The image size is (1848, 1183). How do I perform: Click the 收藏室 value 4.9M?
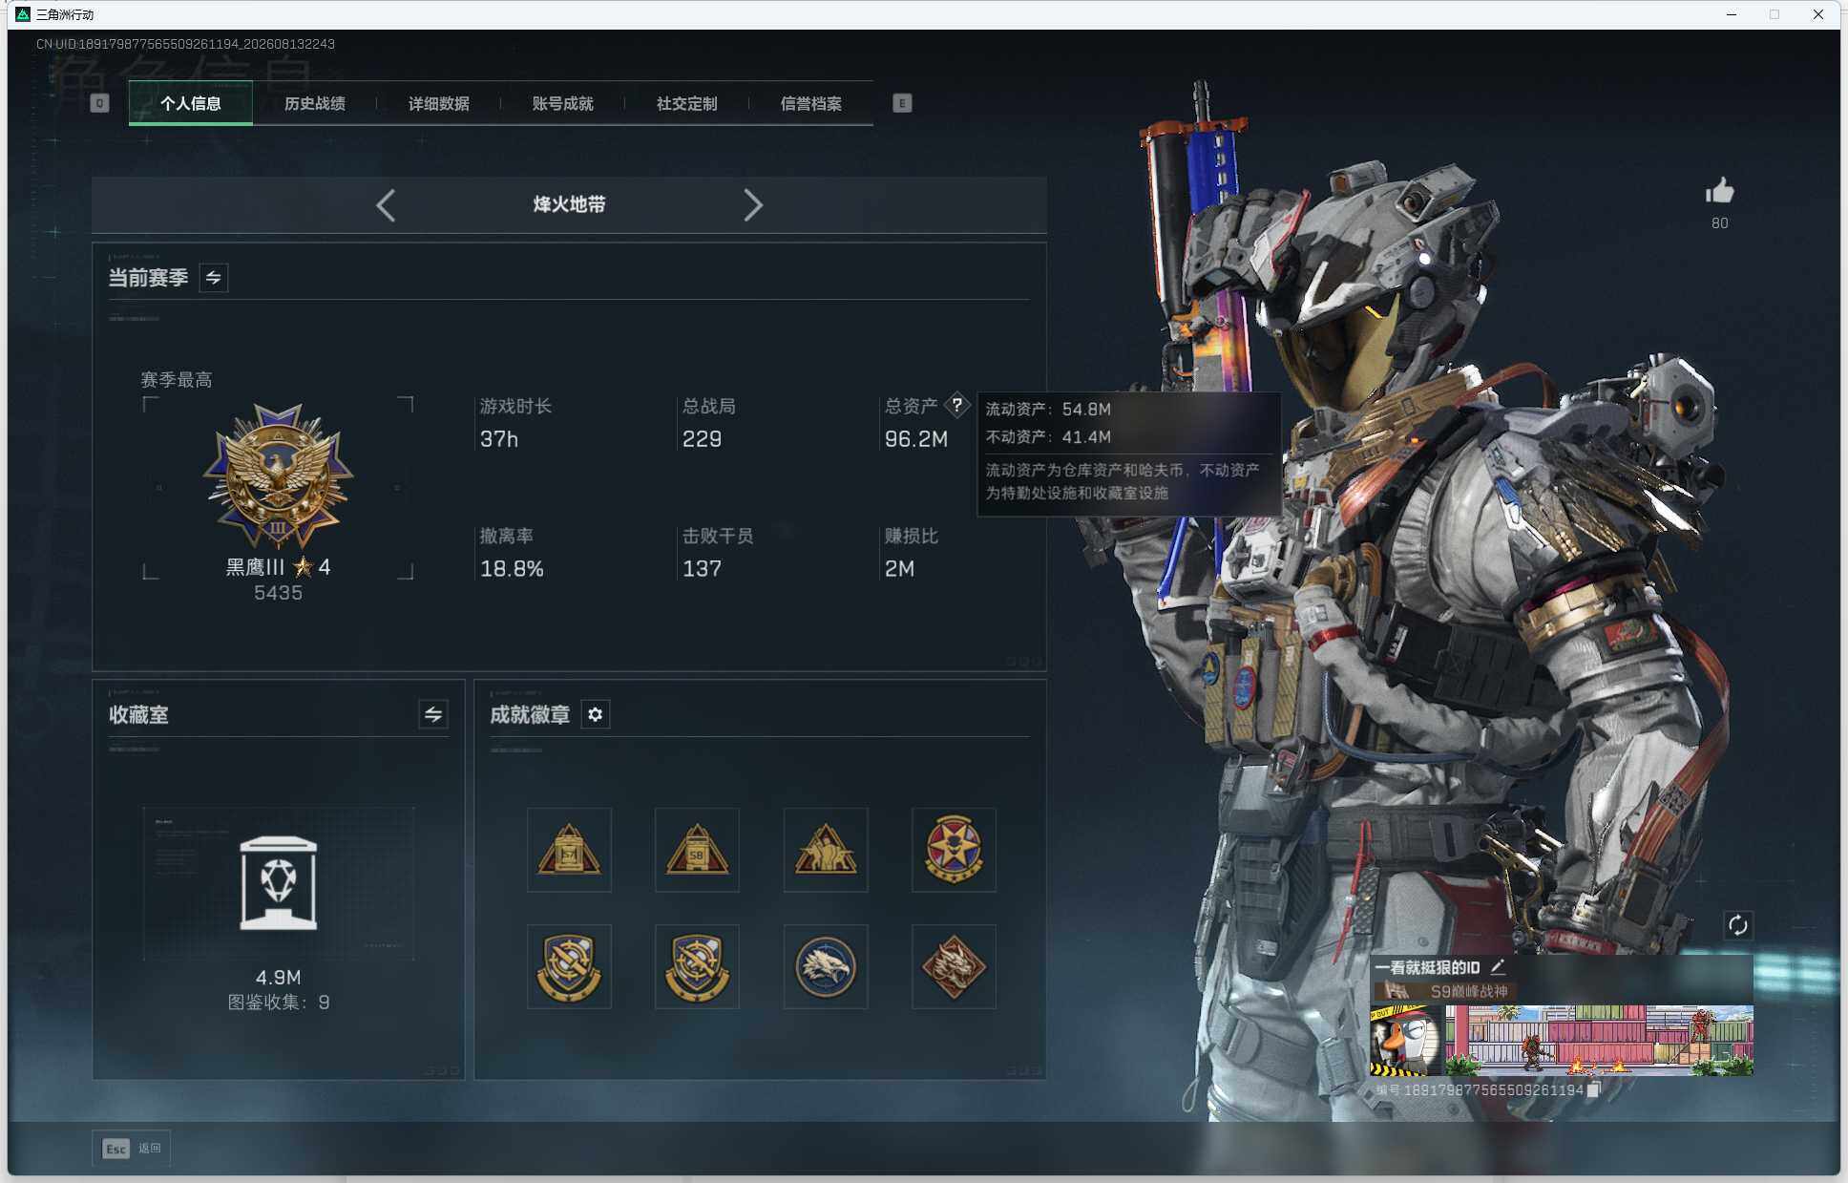coord(278,977)
